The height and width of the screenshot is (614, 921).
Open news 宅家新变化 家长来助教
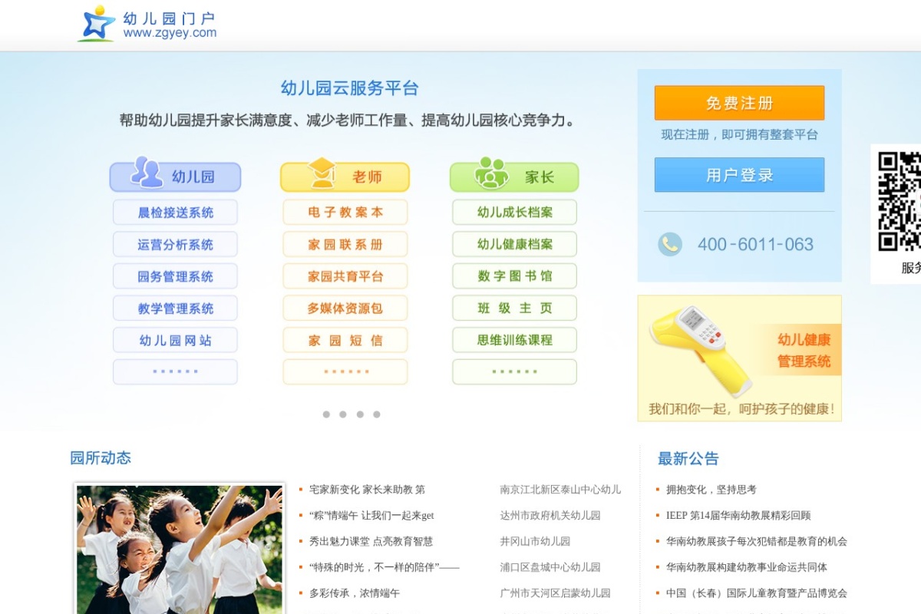[367, 490]
